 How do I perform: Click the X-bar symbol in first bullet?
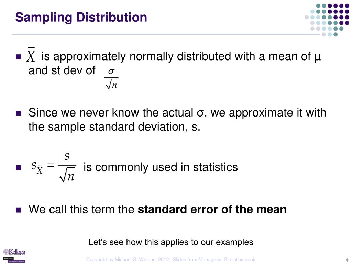coord(31,55)
